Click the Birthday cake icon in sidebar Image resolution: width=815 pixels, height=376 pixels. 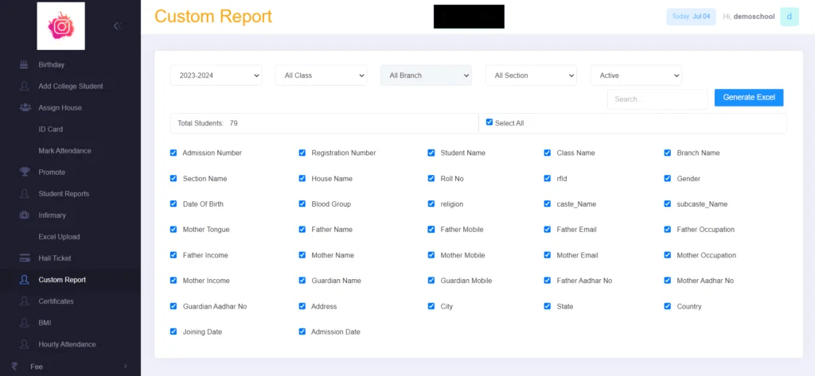point(25,64)
